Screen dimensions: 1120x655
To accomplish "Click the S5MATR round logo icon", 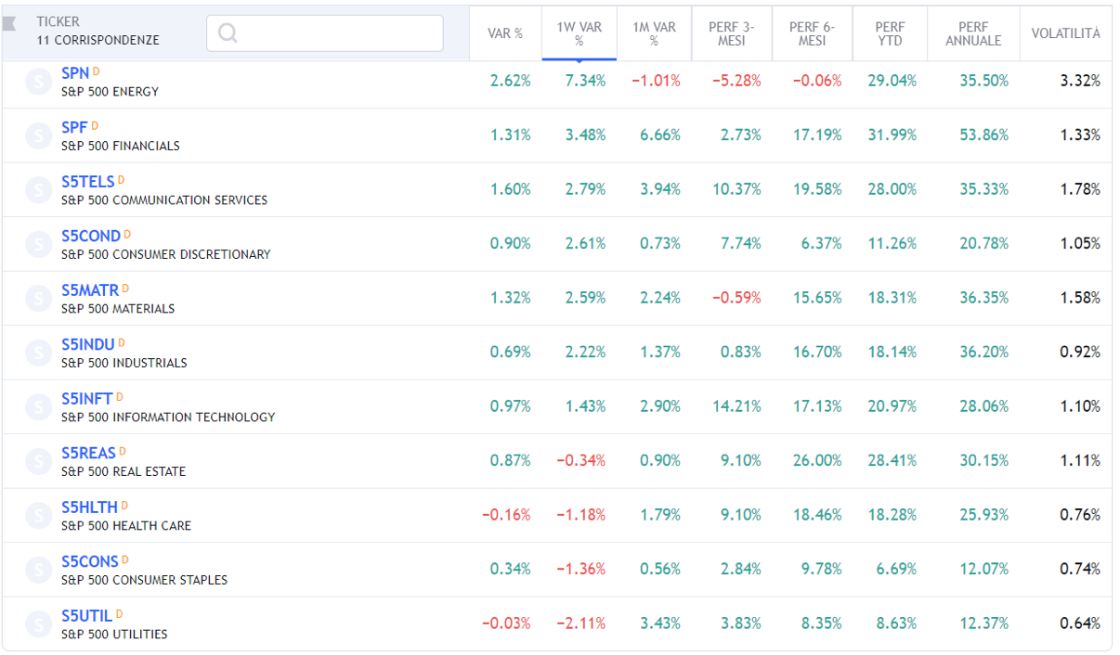I will coord(39,300).
